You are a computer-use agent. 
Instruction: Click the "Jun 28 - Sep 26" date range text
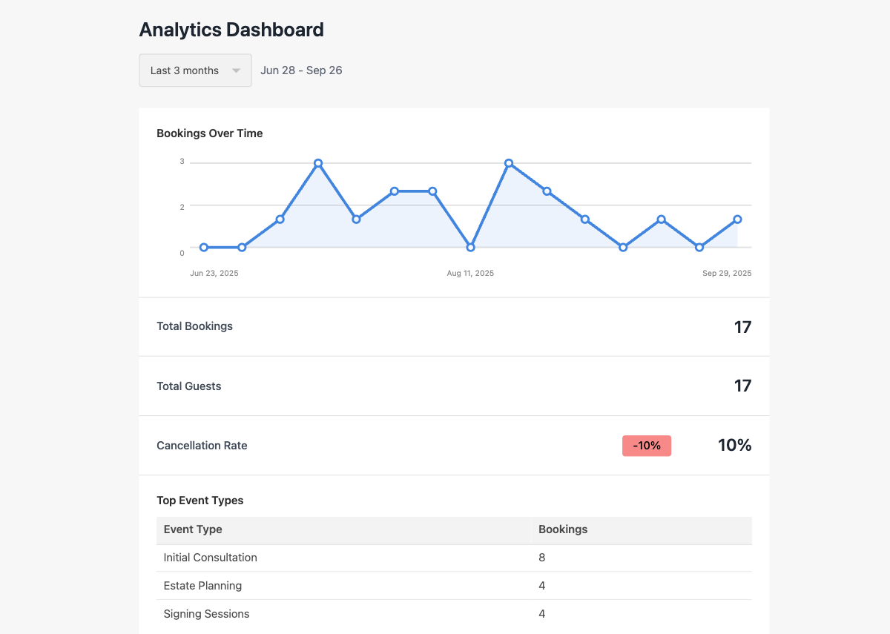[301, 70]
